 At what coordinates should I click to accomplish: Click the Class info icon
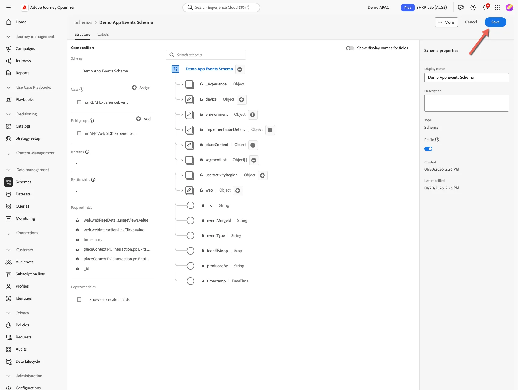pos(81,89)
